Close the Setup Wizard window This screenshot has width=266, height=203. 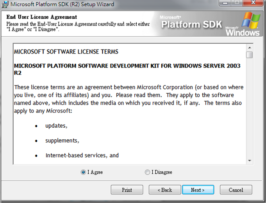pos(253,3)
